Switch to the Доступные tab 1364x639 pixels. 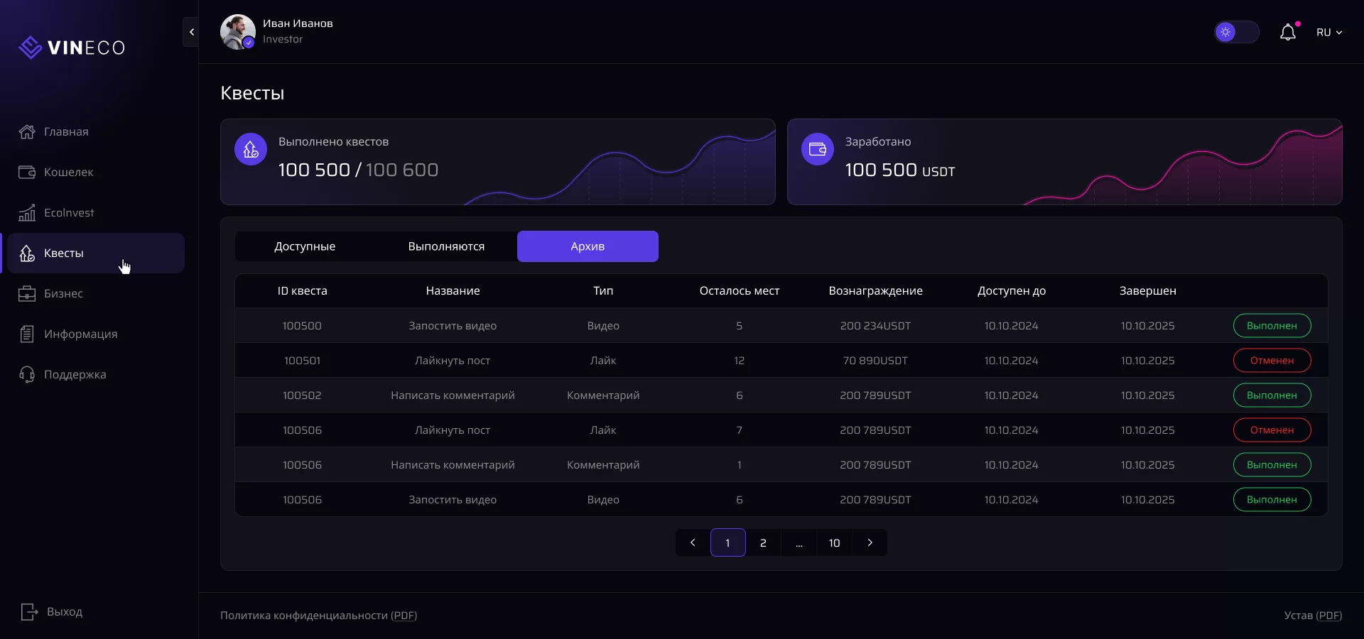click(305, 247)
